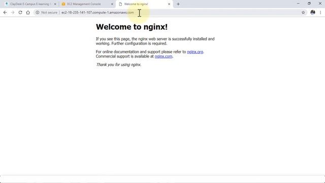The width and height of the screenshot is (325, 183).
Task: Open the browser home page
Action: [28, 12]
